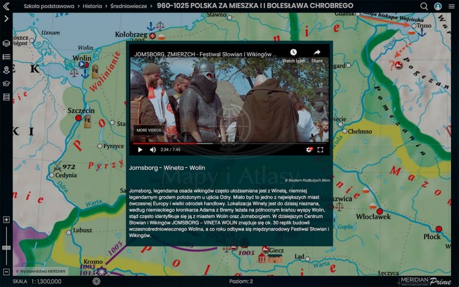Open the hamburger menu icon
Viewport: 459px width, 287px height.
(452, 6)
